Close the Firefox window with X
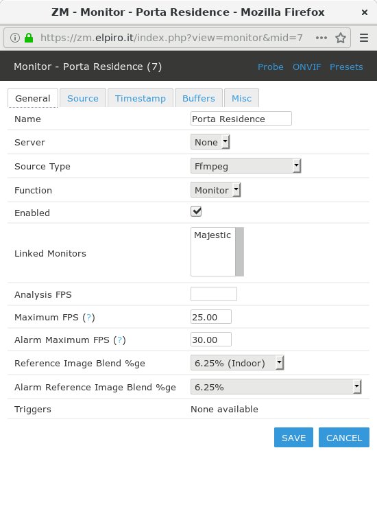This screenshot has height=531, width=377. pyautogui.click(x=365, y=12)
